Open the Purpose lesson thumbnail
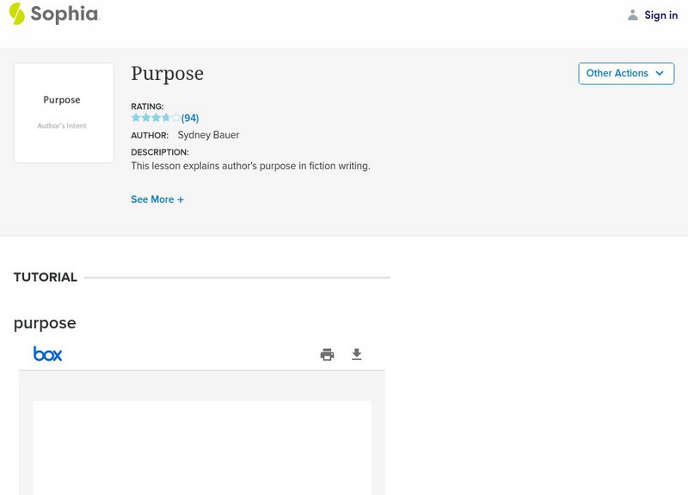This screenshot has width=688, height=495. [64, 113]
